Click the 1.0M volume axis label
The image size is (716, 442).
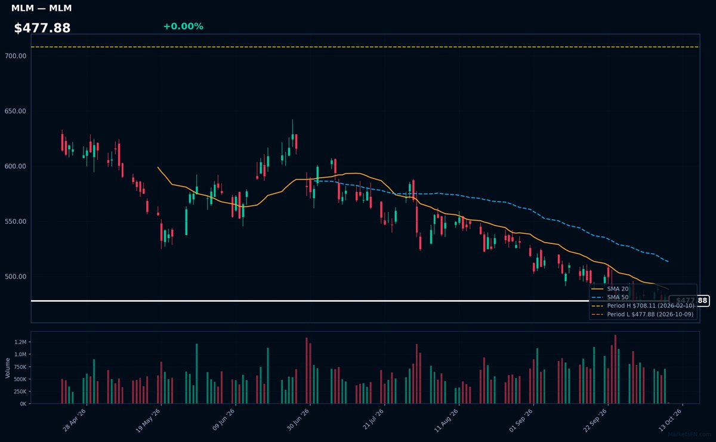(20, 354)
